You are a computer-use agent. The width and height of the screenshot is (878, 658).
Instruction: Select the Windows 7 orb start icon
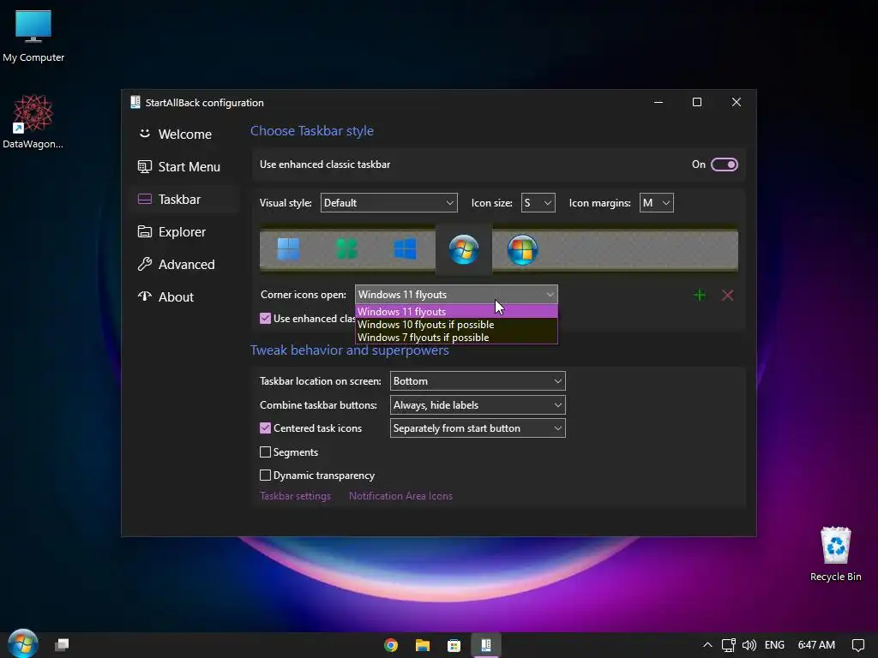coord(464,249)
